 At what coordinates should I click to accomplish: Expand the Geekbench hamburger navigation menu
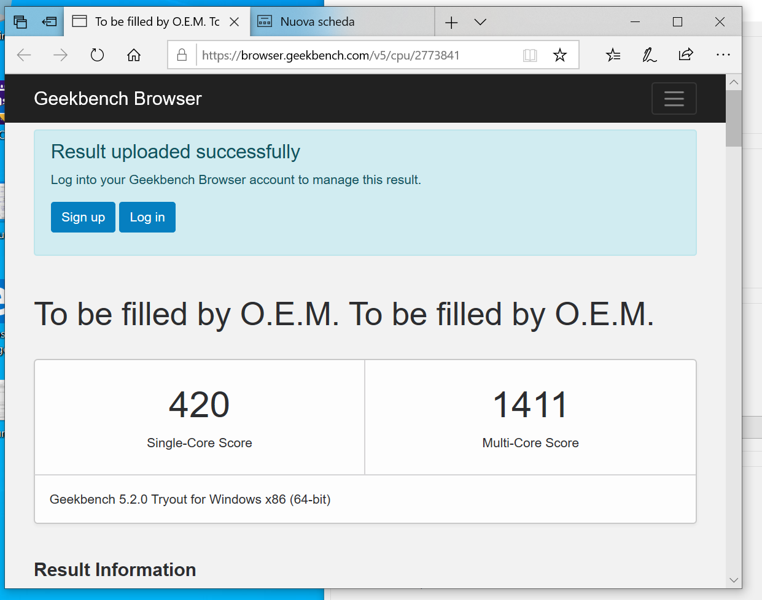click(674, 98)
